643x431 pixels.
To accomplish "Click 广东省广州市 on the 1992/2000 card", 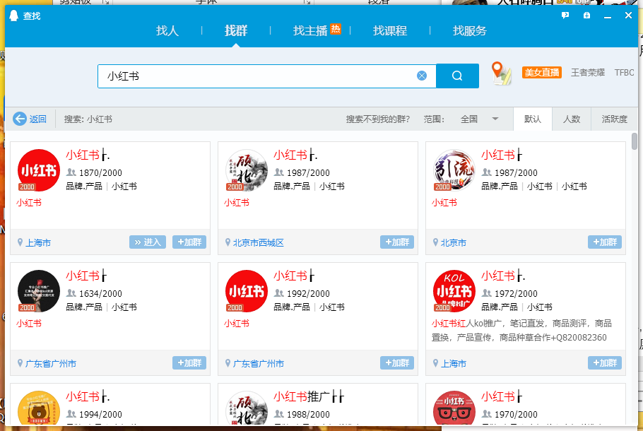I will [x=259, y=364].
